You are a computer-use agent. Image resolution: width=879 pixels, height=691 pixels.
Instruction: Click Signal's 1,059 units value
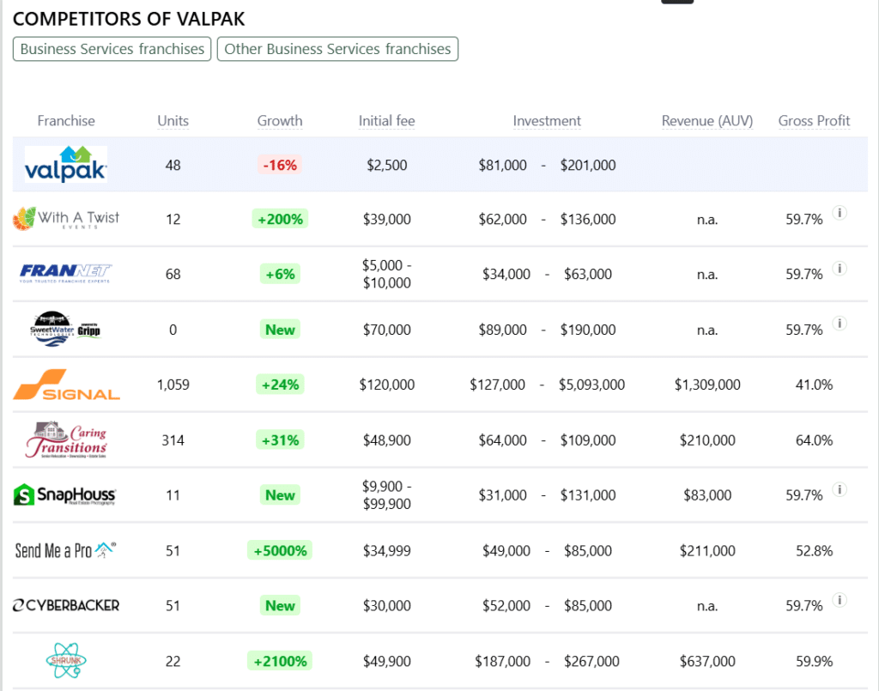(173, 385)
